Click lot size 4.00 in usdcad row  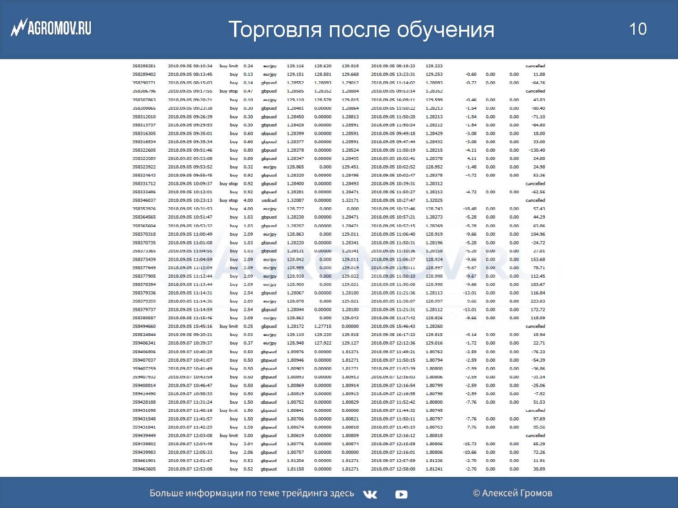[248, 200]
